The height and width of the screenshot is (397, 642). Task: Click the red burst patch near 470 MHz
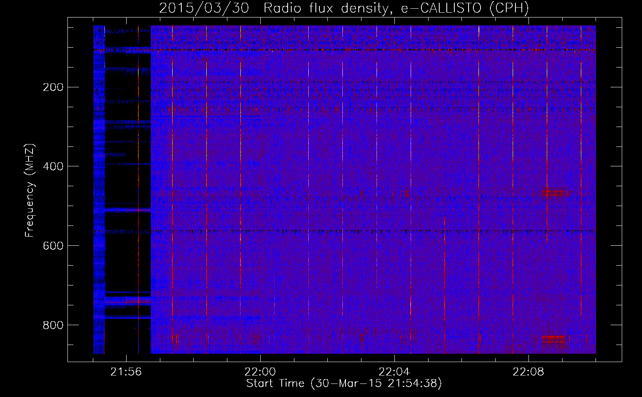(x=554, y=193)
